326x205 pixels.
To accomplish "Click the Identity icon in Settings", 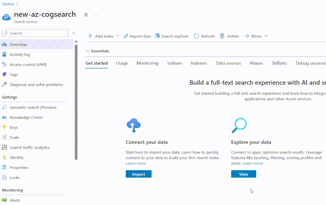I will [4, 157].
